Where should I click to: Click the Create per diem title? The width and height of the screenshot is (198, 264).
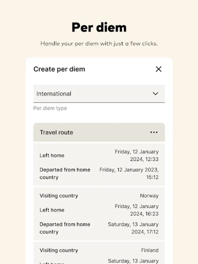59,69
